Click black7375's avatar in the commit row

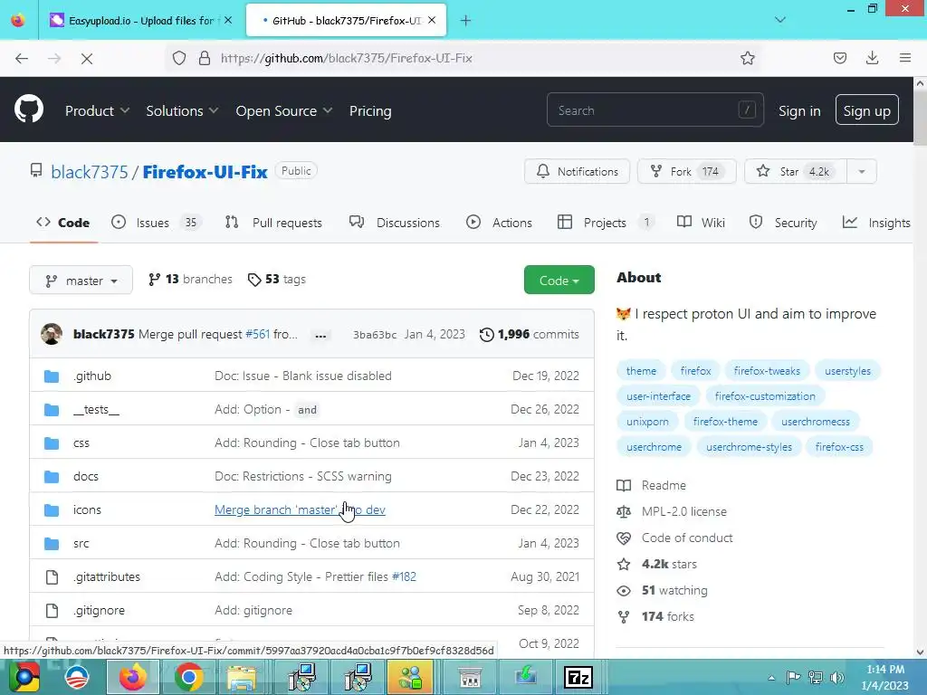point(52,334)
